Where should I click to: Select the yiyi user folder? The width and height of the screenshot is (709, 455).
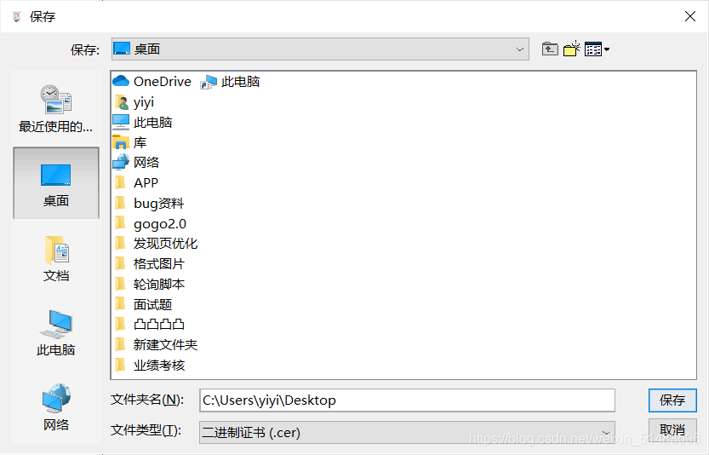pos(134,102)
